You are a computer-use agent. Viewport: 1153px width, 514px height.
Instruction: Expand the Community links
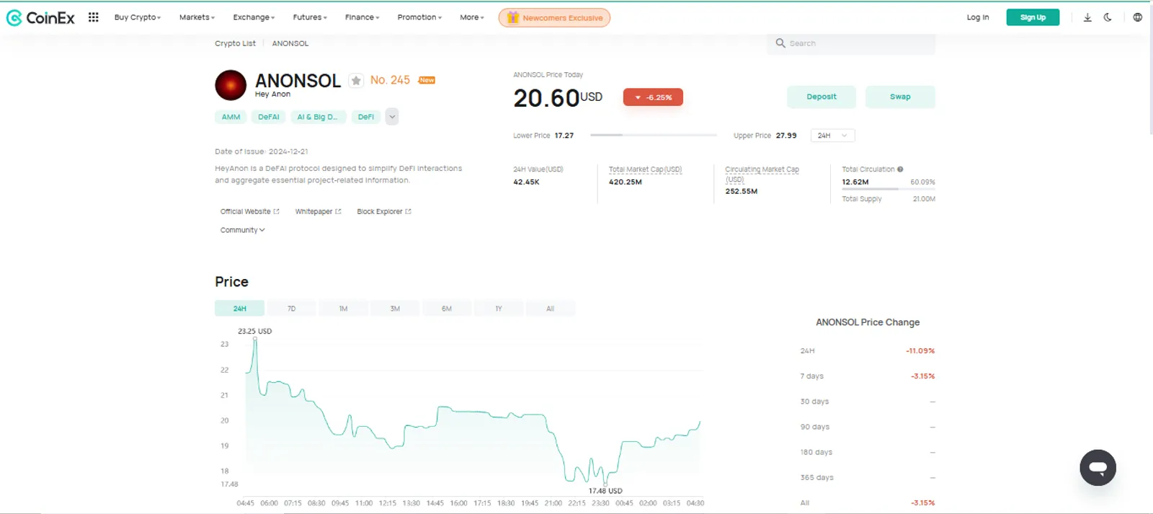point(243,230)
